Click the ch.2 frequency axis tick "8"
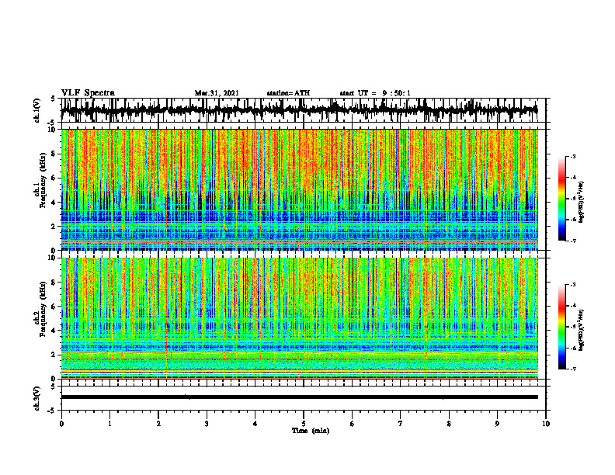Screen dimensions: 615x475 click(x=54, y=282)
